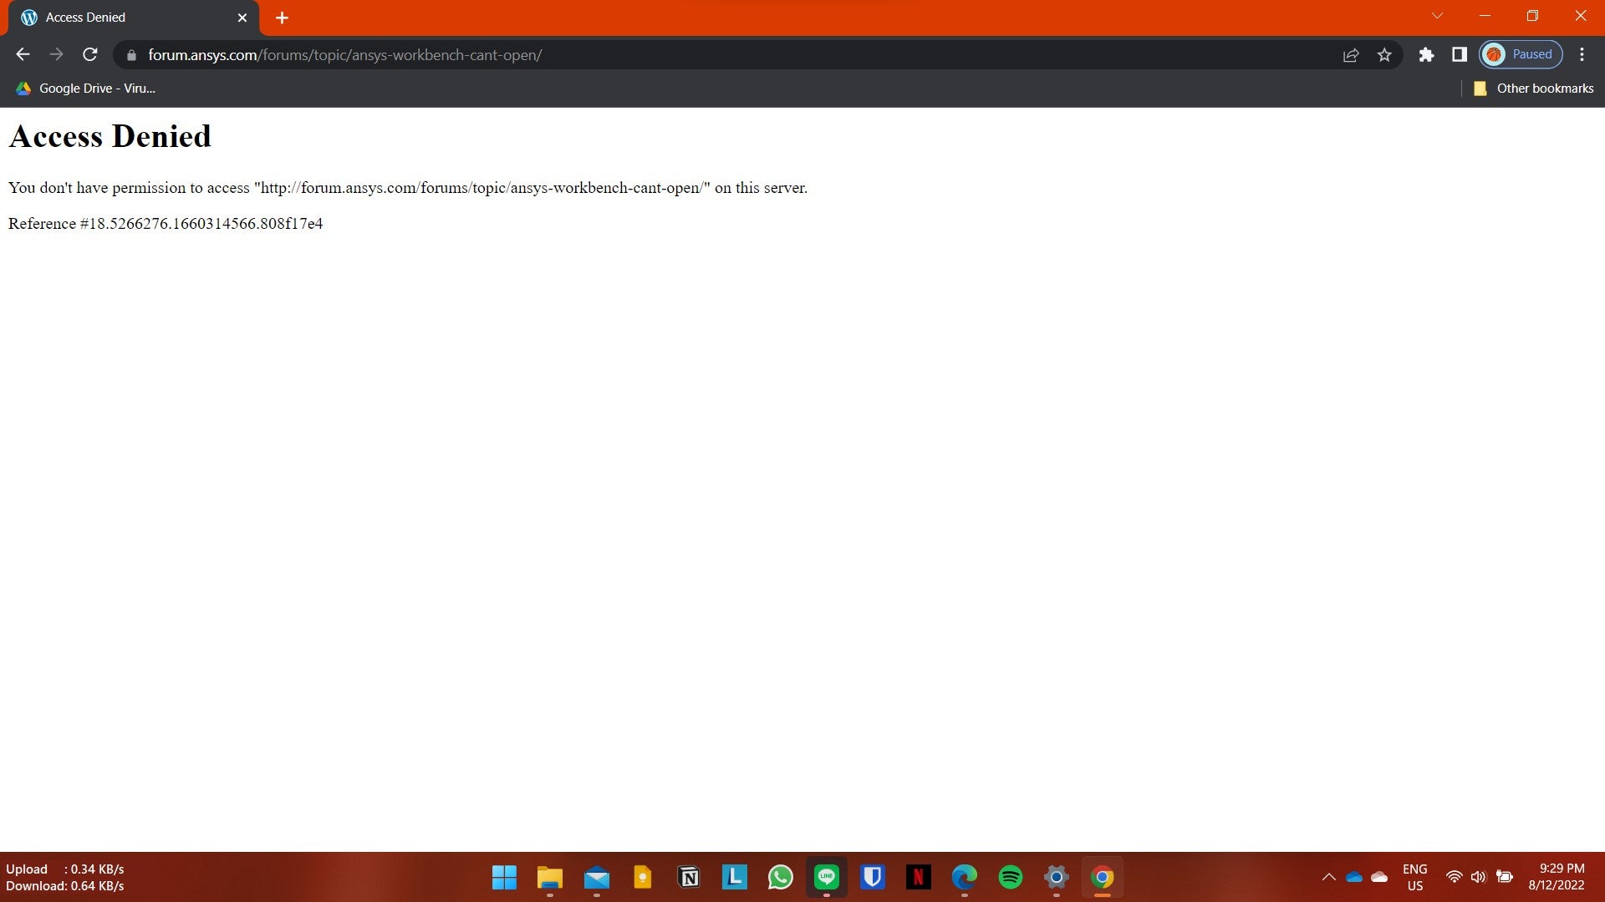The image size is (1605, 902).
Task: Open the Mail app on taskbar
Action: (x=597, y=877)
